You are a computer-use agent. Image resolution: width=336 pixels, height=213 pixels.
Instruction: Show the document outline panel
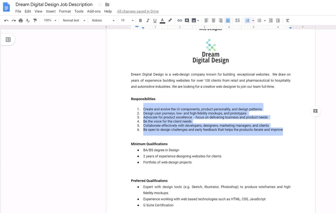pyautogui.click(x=8, y=40)
